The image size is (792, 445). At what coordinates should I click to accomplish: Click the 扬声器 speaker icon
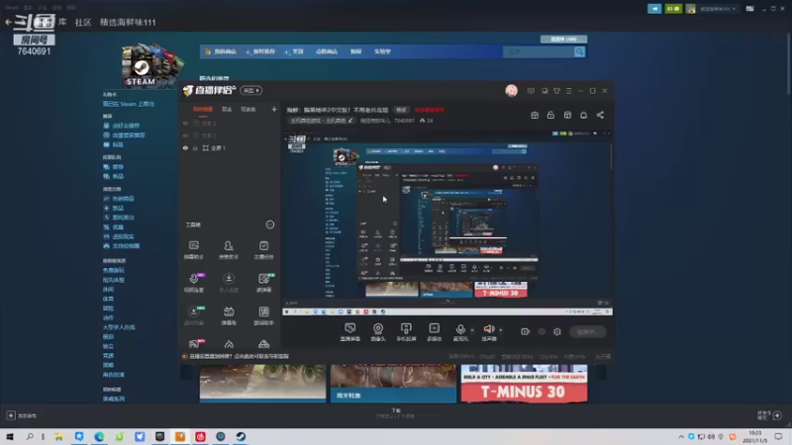[488, 331]
